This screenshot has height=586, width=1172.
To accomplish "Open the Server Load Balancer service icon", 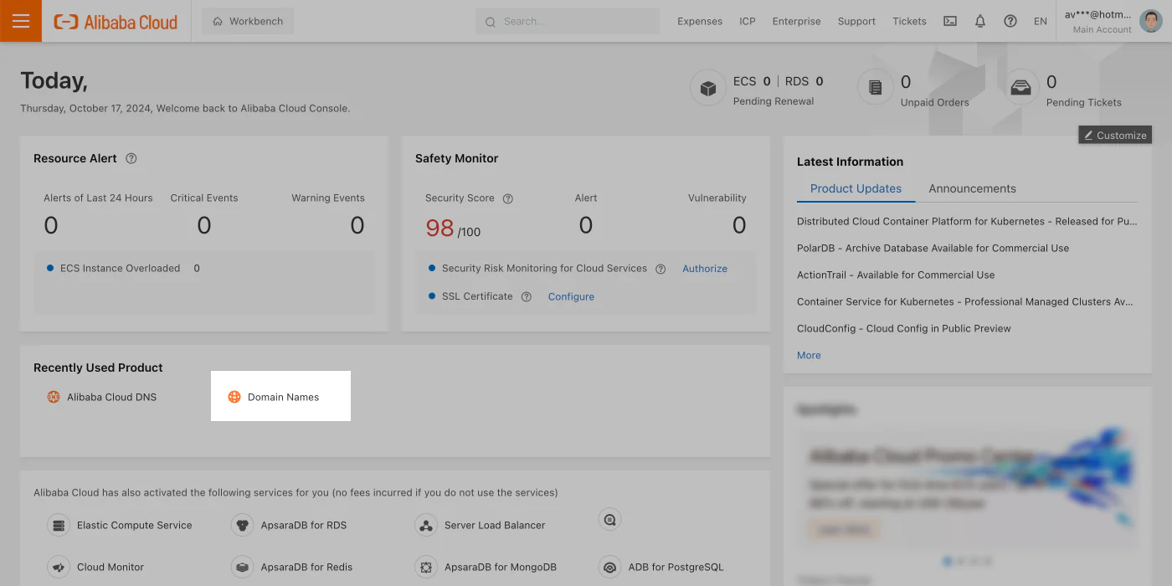I will pos(425,525).
